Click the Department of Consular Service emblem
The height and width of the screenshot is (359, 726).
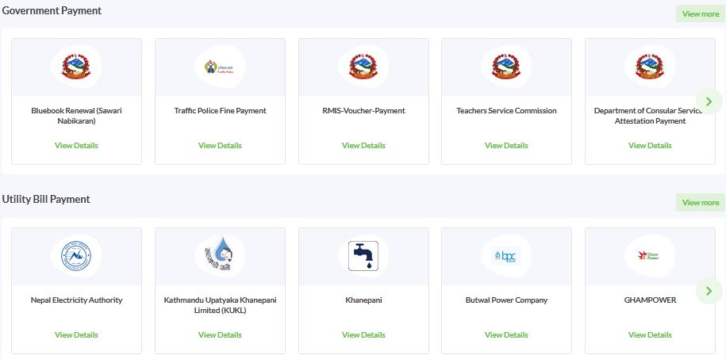pos(650,67)
